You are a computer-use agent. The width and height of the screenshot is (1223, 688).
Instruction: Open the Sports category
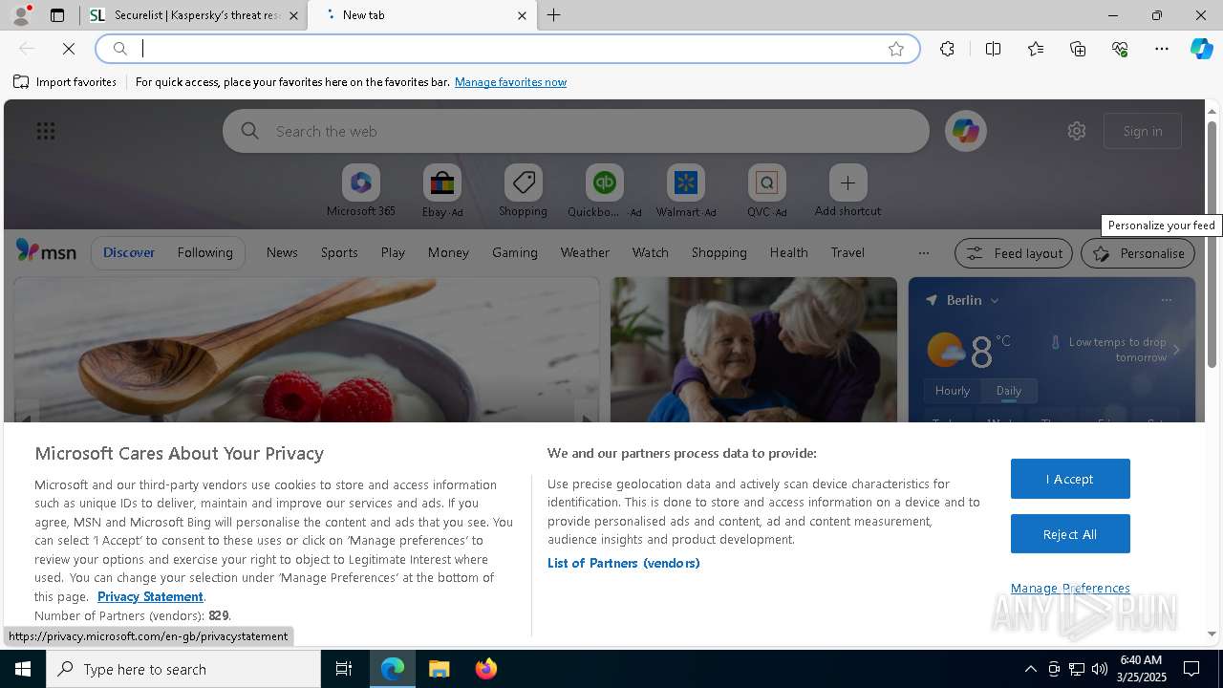tap(339, 252)
